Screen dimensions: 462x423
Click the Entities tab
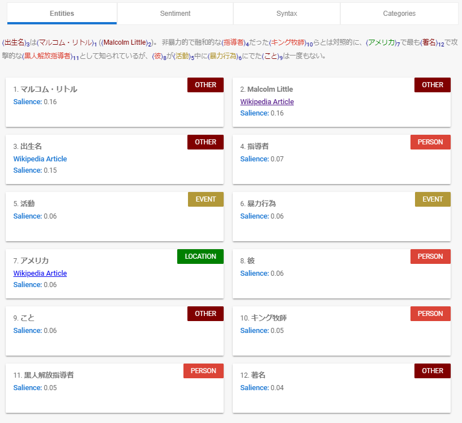(x=62, y=14)
